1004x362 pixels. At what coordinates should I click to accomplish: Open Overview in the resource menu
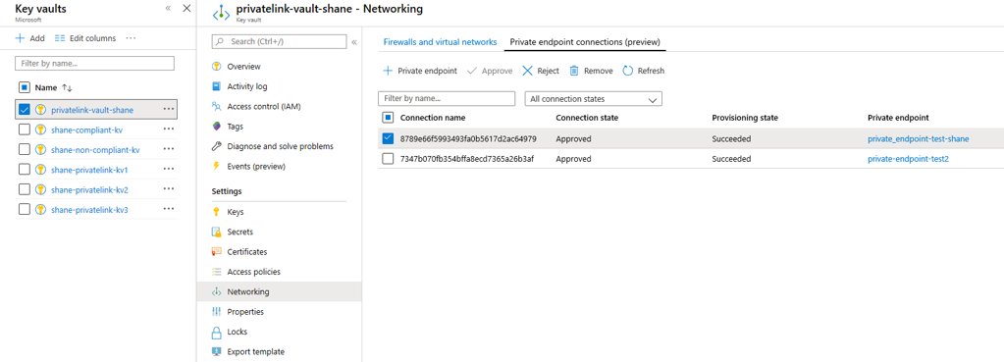[243, 67]
